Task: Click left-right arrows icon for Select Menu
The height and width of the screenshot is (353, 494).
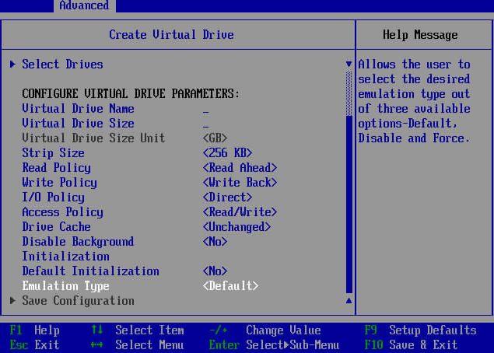Action: coord(97,344)
